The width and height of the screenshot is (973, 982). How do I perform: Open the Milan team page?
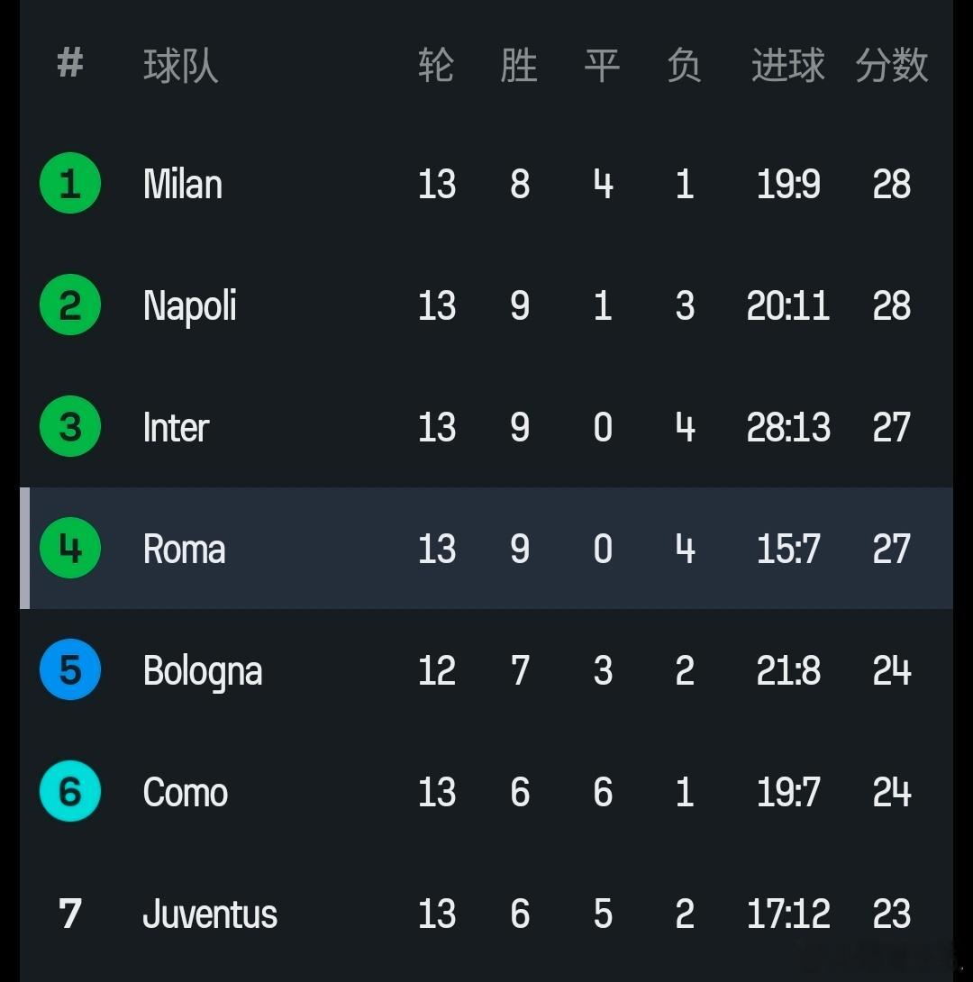click(x=183, y=185)
